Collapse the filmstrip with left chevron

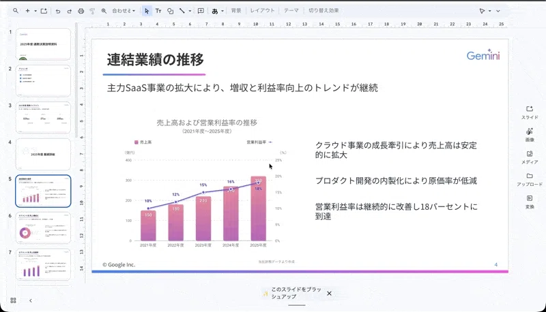[31, 300]
